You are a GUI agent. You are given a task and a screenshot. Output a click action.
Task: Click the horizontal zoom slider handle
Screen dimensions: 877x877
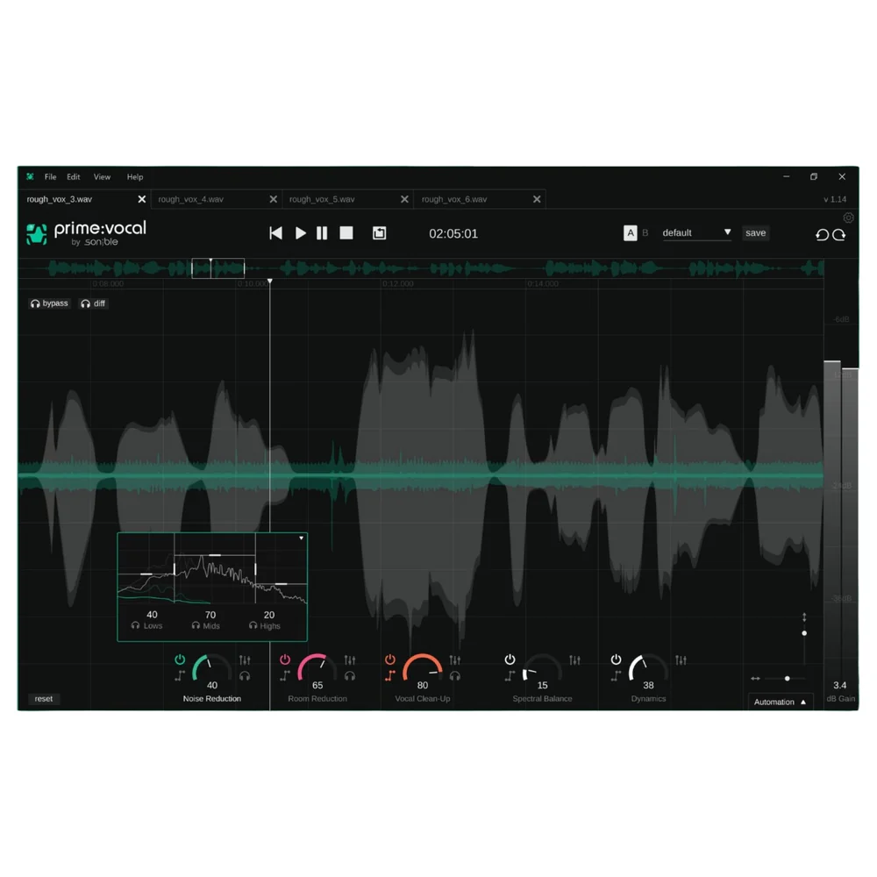(787, 679)
